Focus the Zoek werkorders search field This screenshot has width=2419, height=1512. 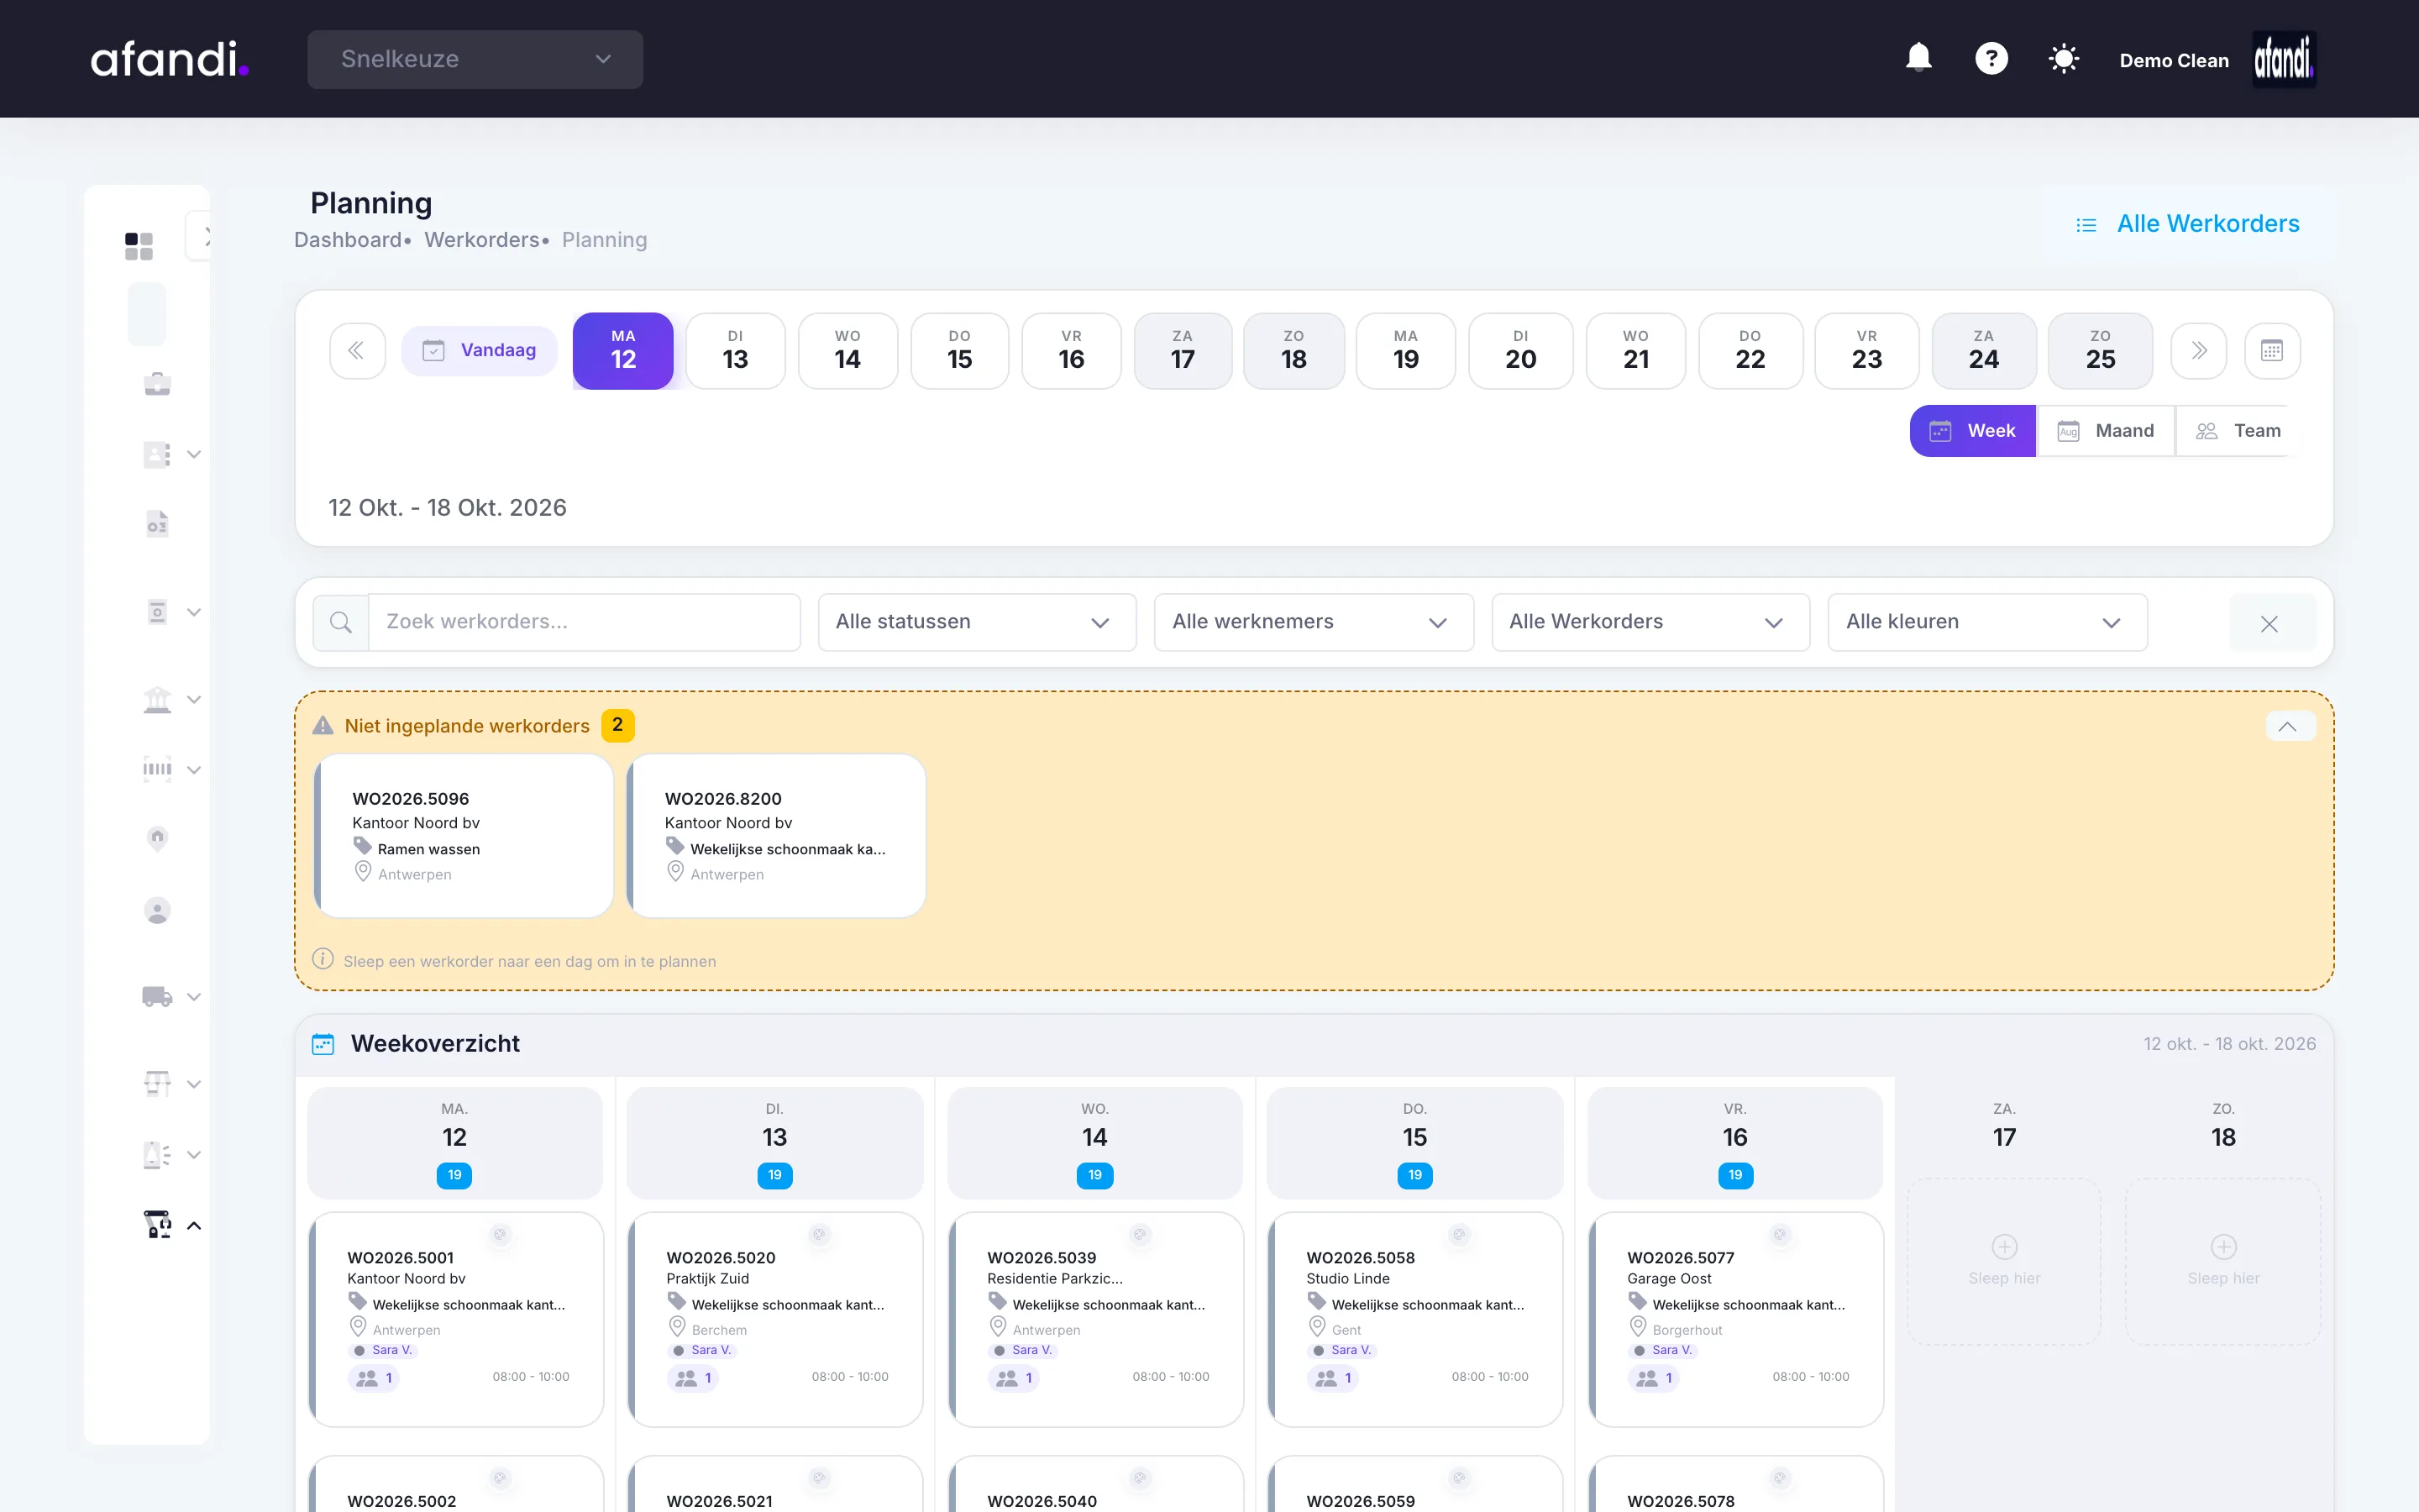585,622
